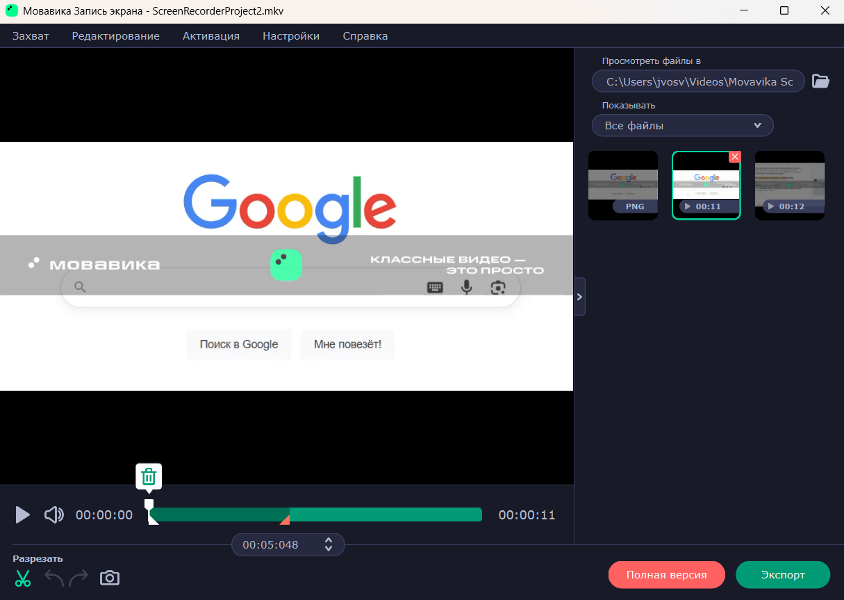
Task: Open the Редактирование menu
Action: click(x=115, y=36)
